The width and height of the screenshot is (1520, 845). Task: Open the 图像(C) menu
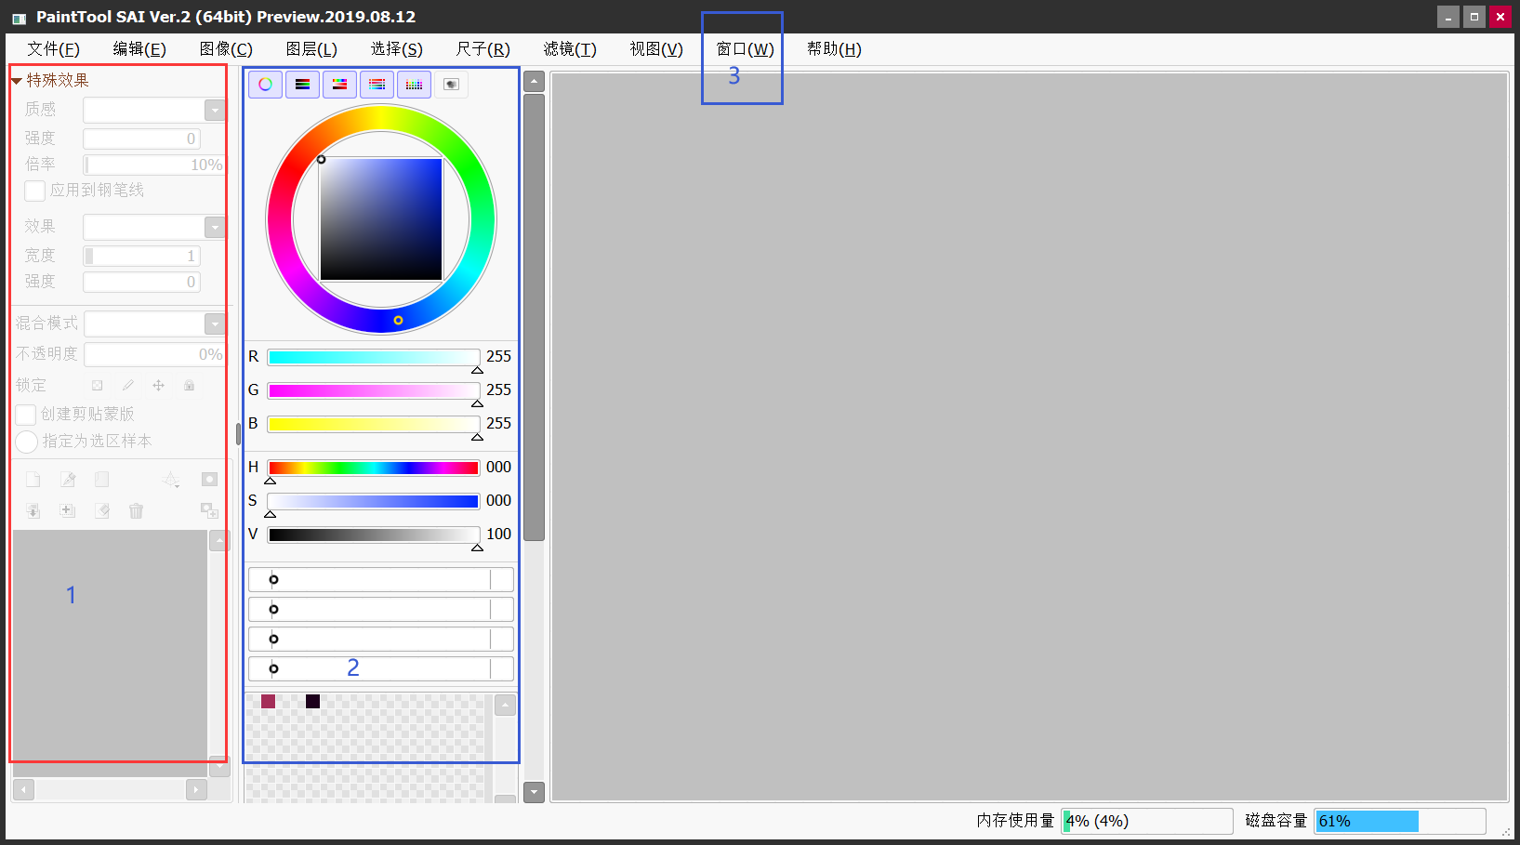click(226, 49)
